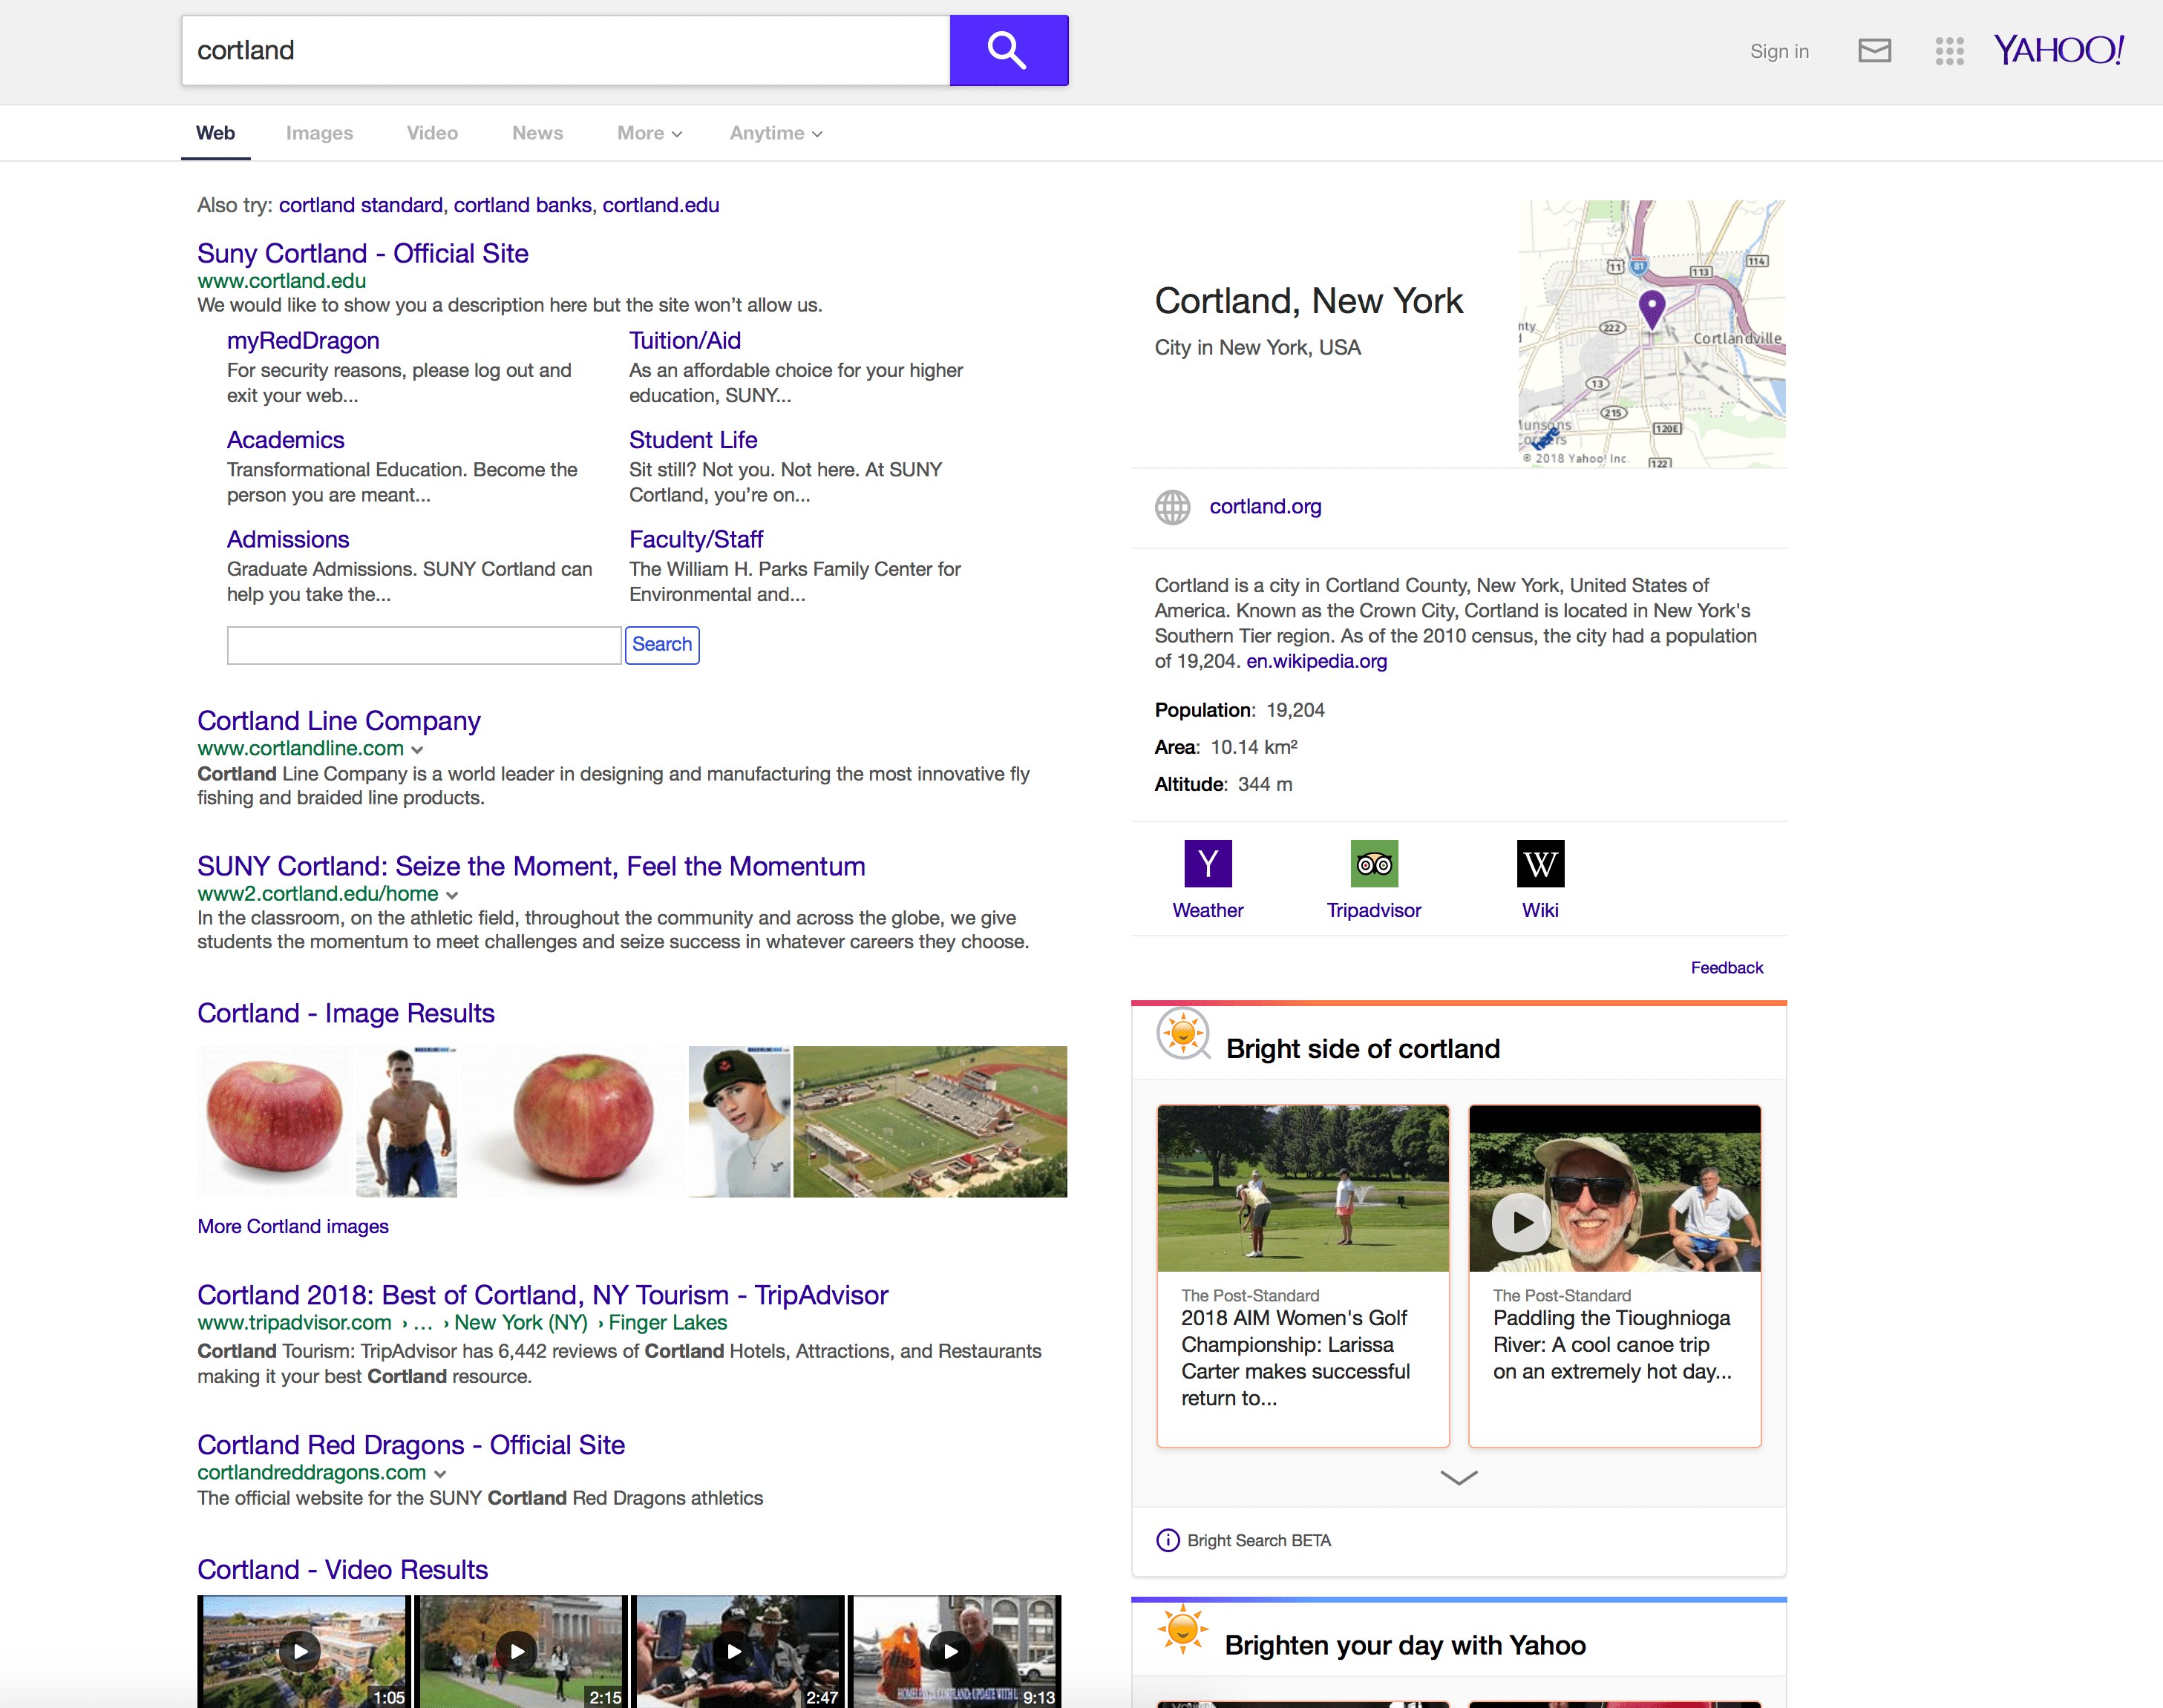Open the myRedDragon sitelink
Screen dimensions: 2163x1708
pos(303,341)
